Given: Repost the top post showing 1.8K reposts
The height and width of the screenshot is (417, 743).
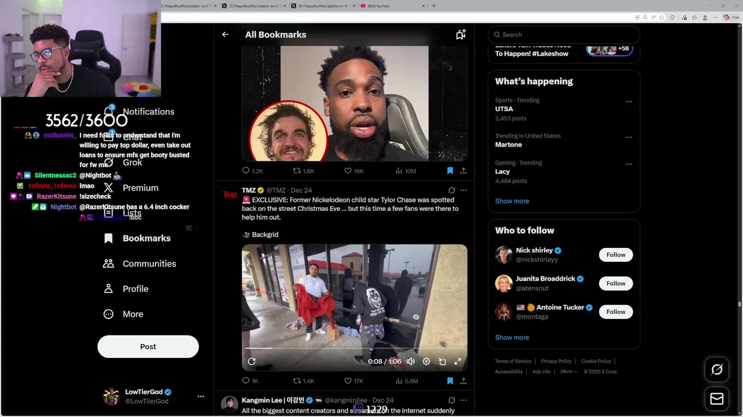Looking at the screenshot, I should point(304,171).
